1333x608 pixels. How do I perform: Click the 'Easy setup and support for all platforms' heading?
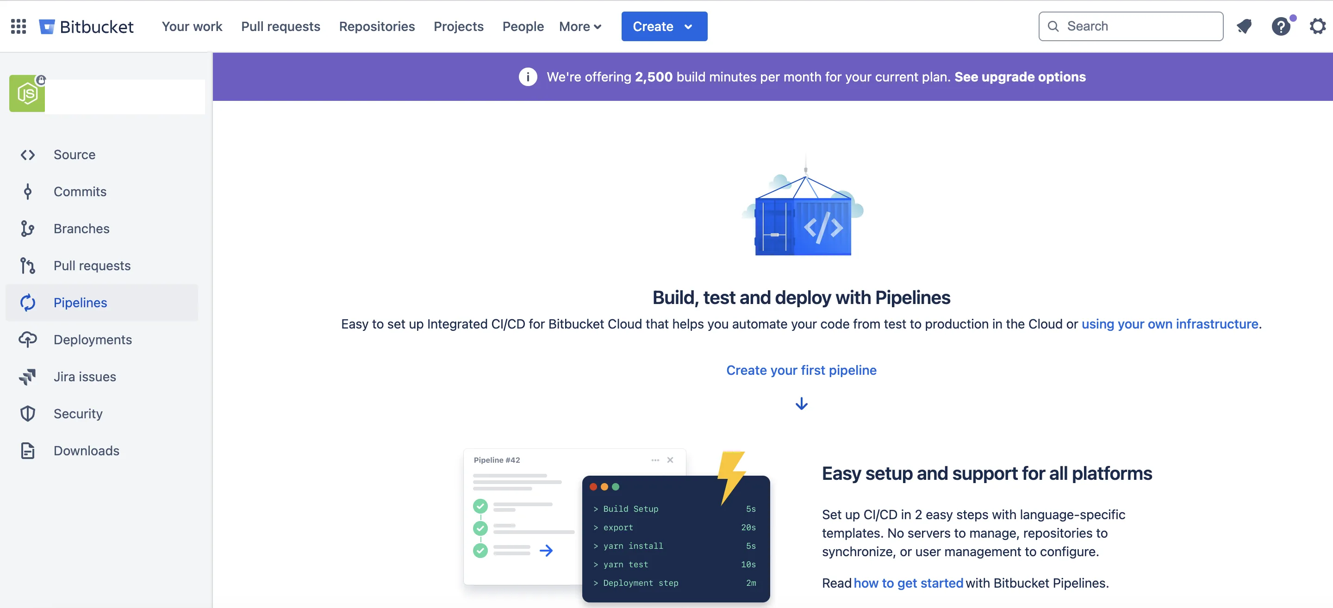coord(987,473)
